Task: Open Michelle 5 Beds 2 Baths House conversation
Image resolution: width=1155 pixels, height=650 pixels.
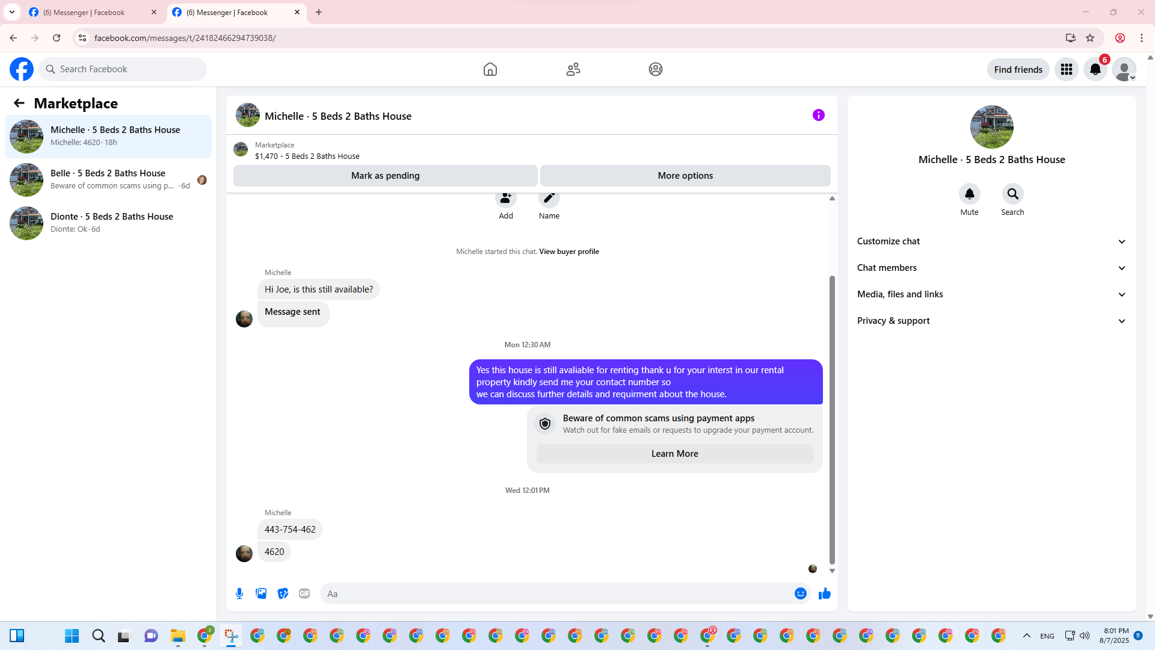Action: [x=108, y=136]
